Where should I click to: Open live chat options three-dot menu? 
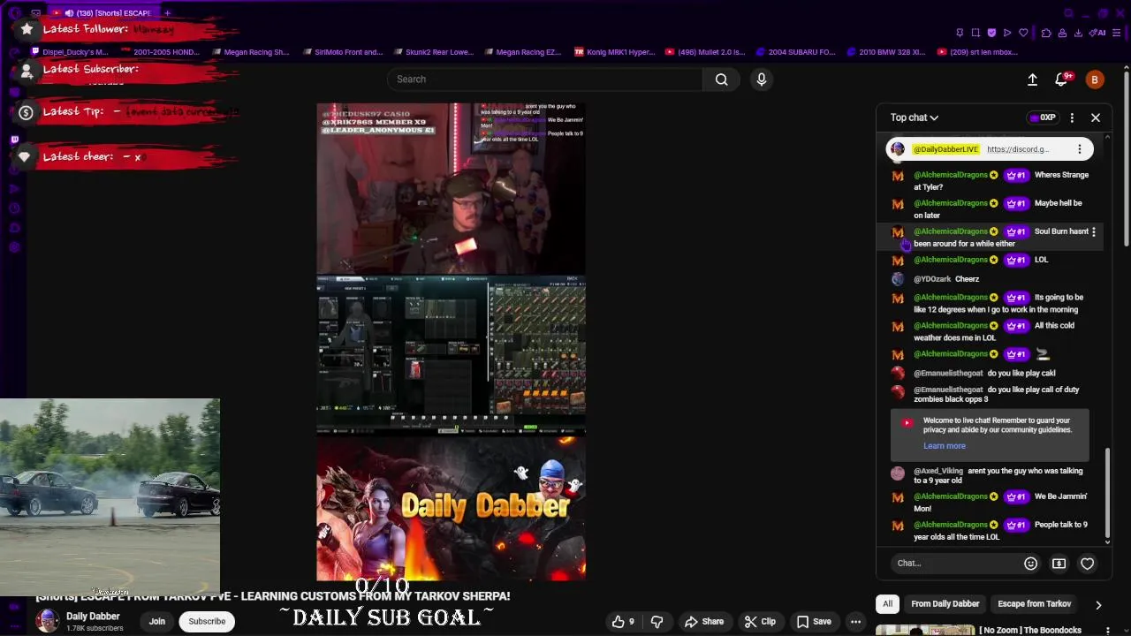(x=1072, y=117)
